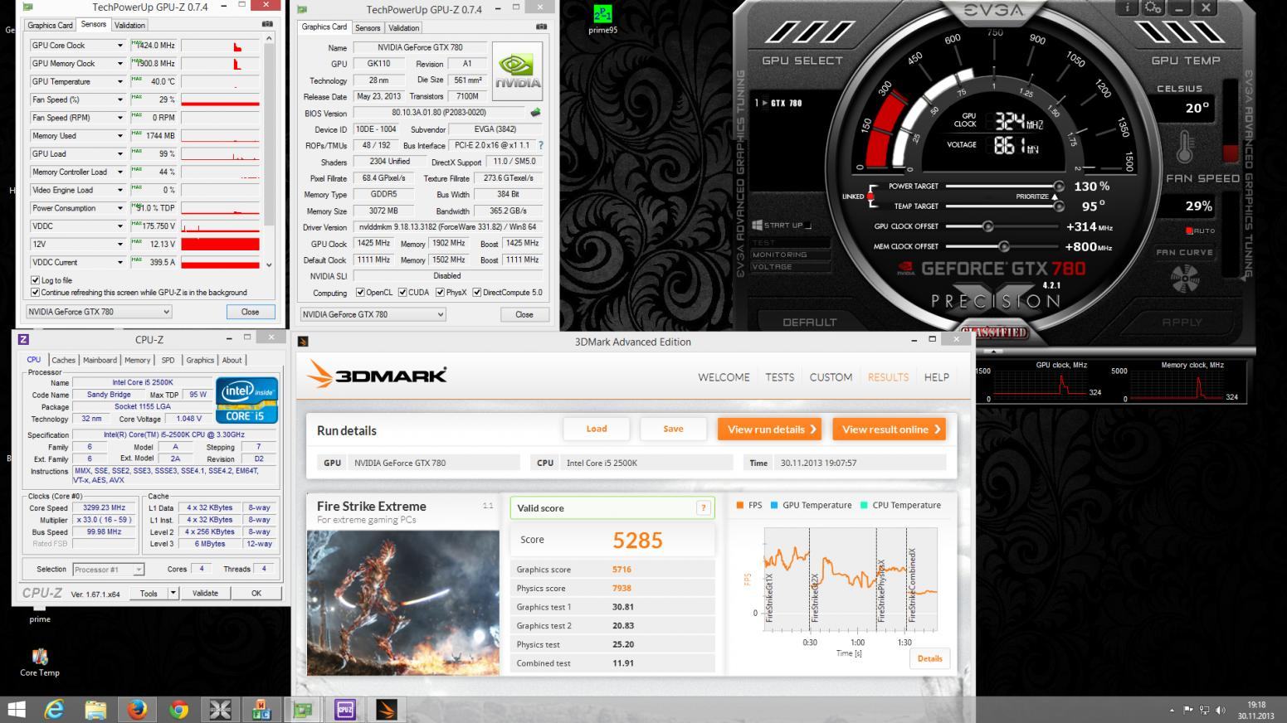Click volume icon in system tray
Screen dimensions: 1287x723
(x=1221, y=710)
